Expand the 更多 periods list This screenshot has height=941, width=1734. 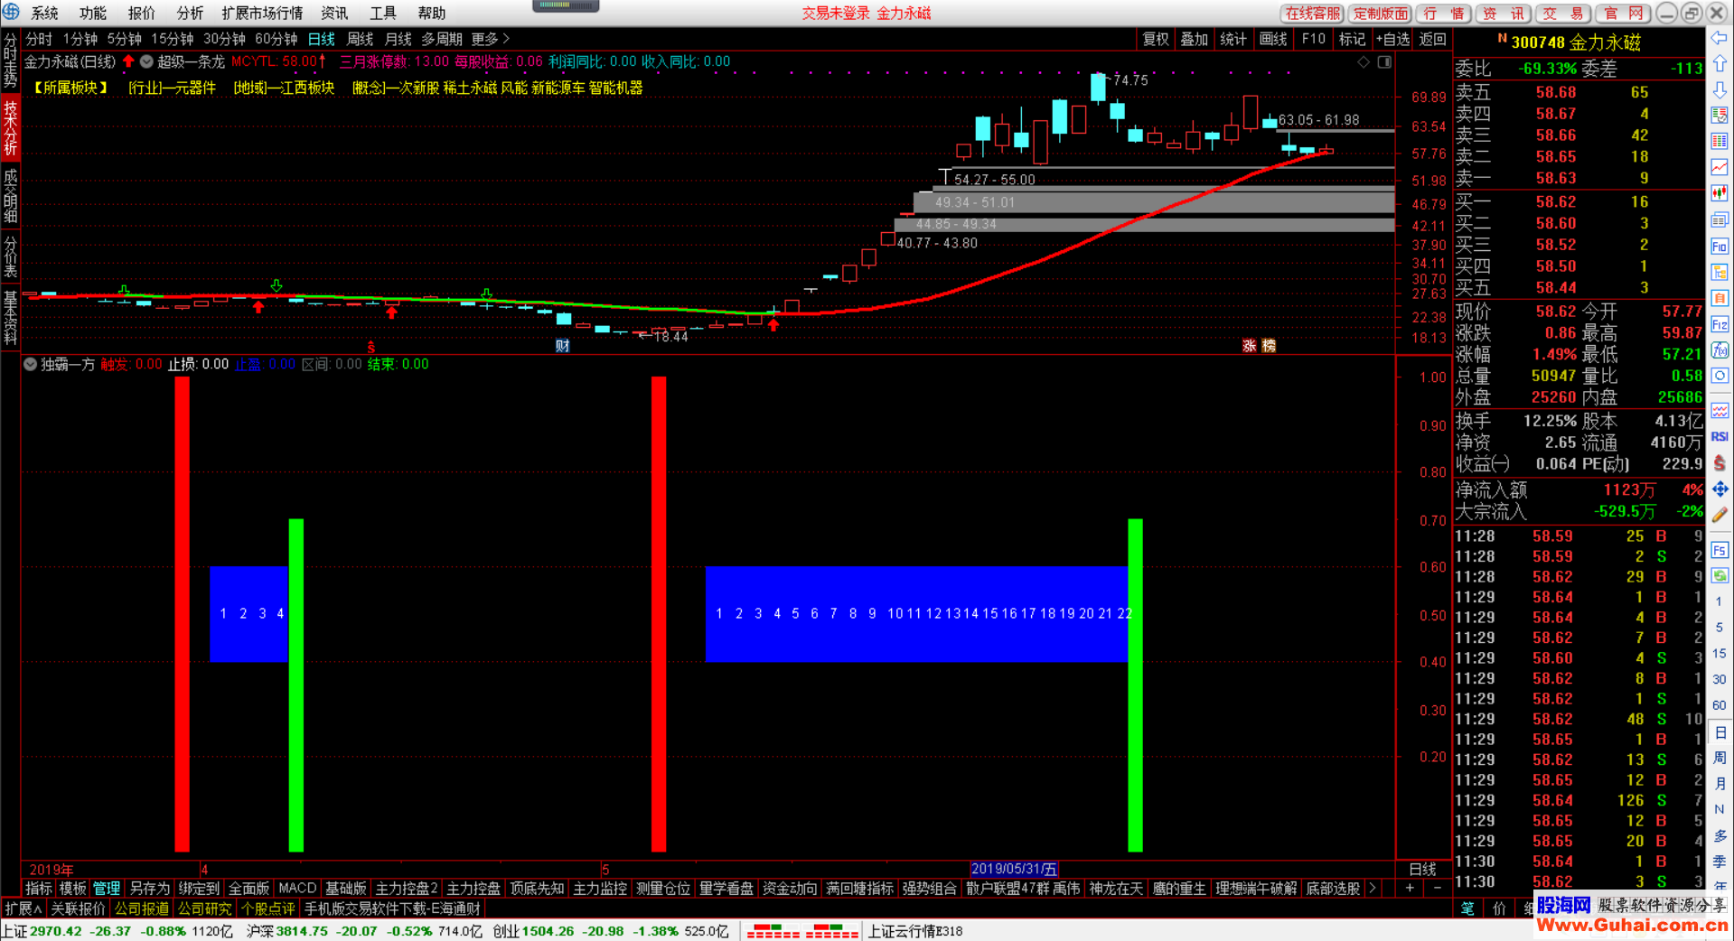491,39
